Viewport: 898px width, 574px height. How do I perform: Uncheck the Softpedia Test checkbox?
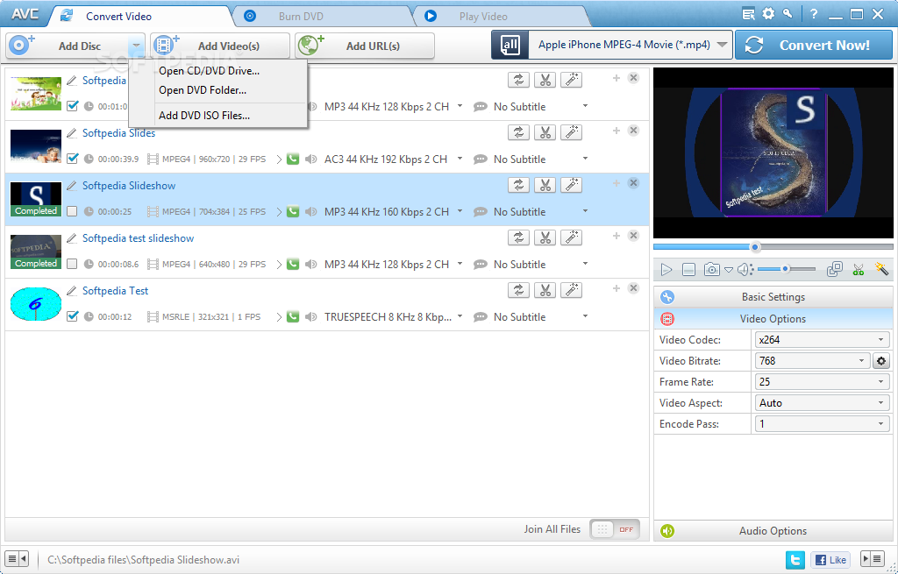click(x=72, y=316)
